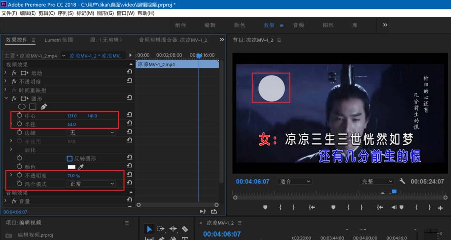
Task: Click the export icon in Effect Controls footer
Action: click(x=214, y=211)
